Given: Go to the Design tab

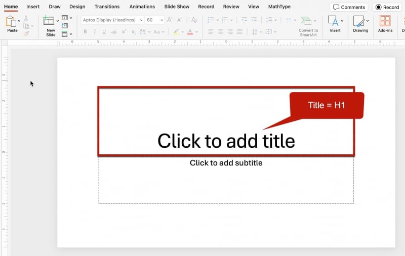Looking at the screenshot, I should pos(77,7).
